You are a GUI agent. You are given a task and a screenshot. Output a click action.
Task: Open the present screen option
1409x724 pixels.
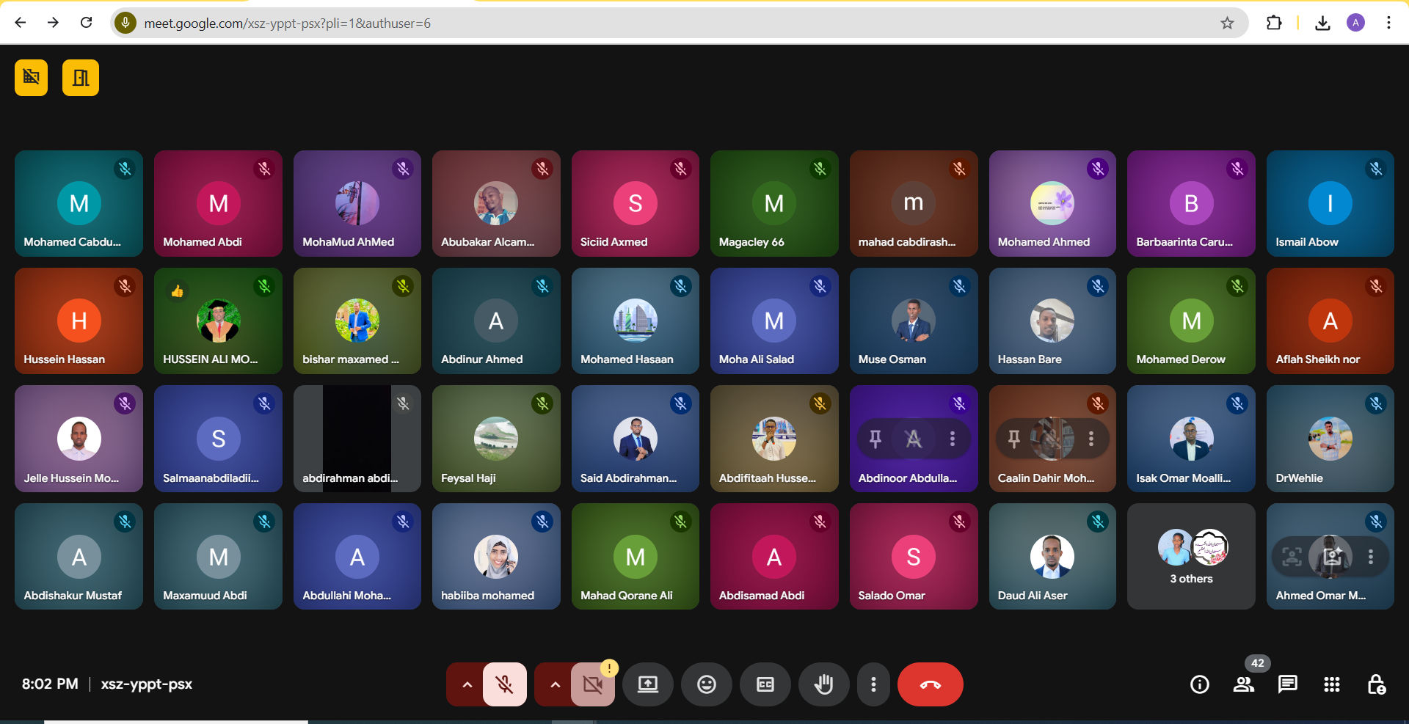pyautogui.click(x=647, y=684)
